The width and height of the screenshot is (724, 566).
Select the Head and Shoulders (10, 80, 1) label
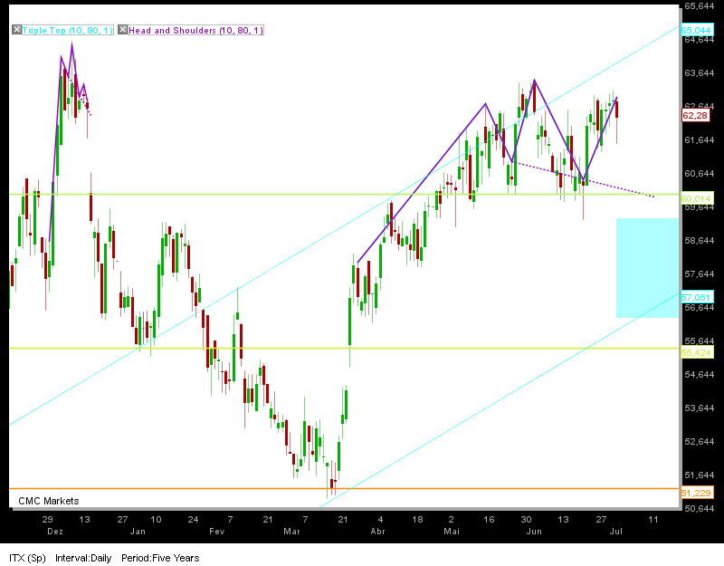[195, 31]
